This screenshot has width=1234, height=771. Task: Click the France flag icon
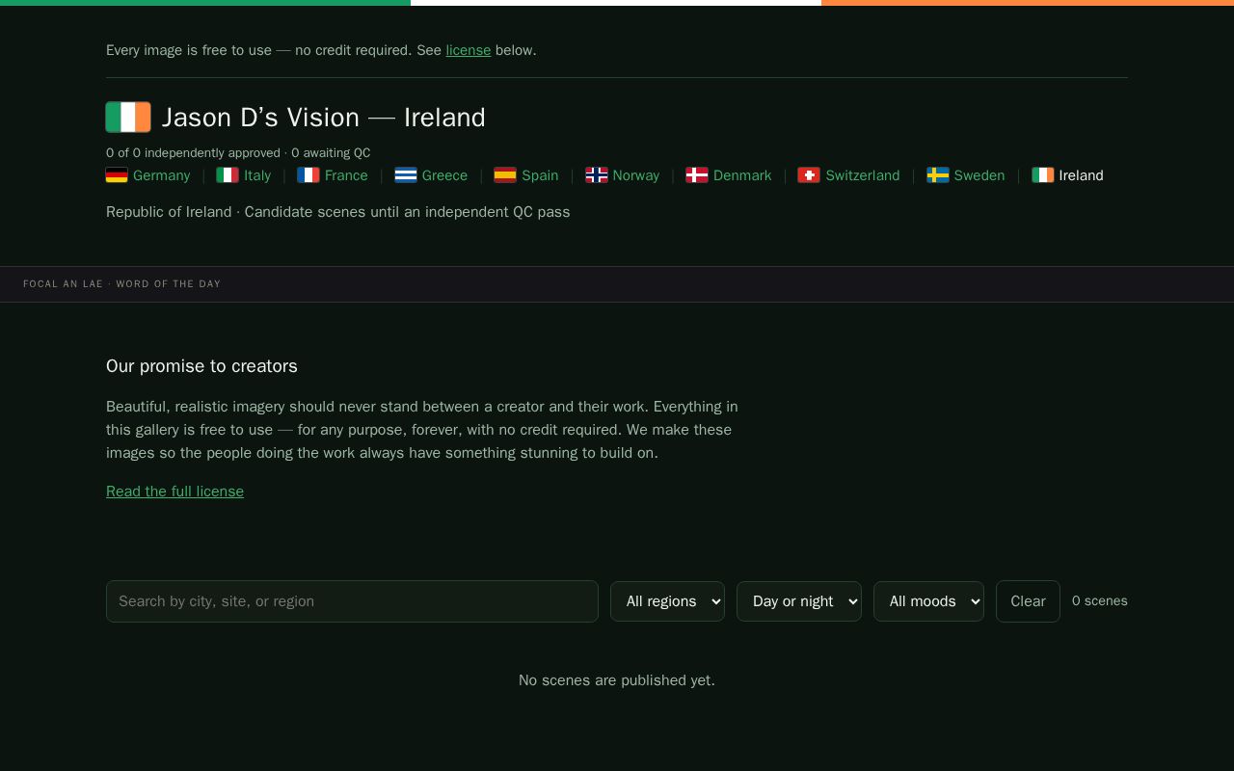pyautogui.click(x=308, y=175)
